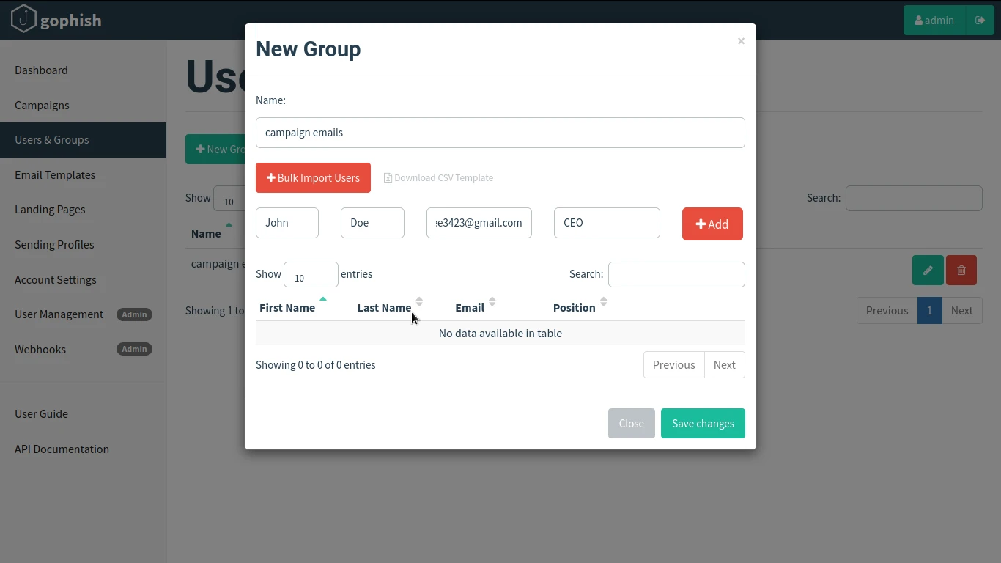Navigate to the Dashboard section
1001x563 pixels.
coord(41,70)
